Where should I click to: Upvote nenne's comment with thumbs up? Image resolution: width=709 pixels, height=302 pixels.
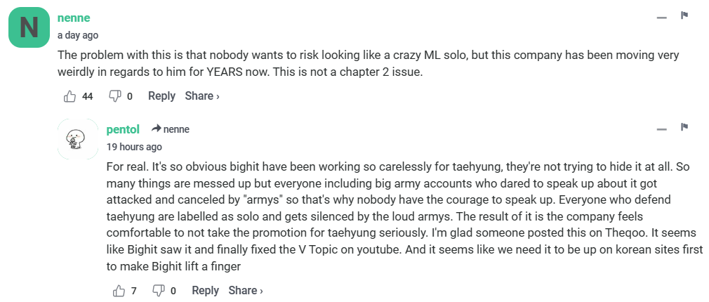(69, 96)
